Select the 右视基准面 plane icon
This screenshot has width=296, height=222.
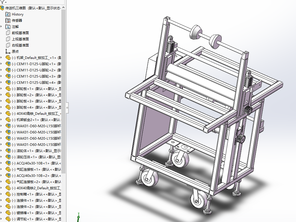8,45
